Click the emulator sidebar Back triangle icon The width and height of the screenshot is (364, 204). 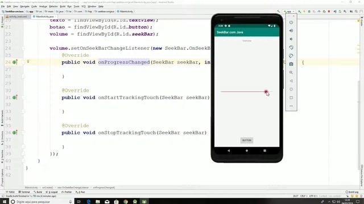tap(291, 81)
